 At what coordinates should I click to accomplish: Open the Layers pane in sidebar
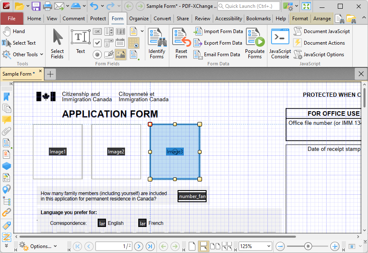(x=7, y=166)
